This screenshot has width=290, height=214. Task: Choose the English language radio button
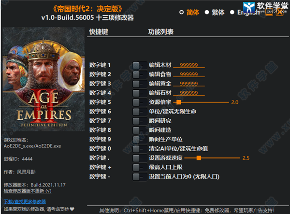click(232, 13)
